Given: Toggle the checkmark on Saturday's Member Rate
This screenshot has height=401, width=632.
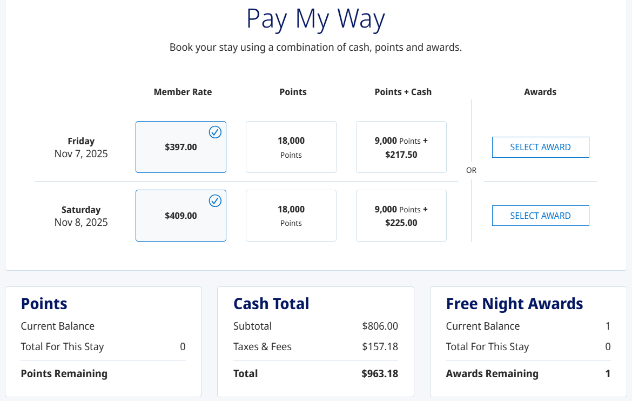Looking at the screenshot, I should [x=215, y=201].
